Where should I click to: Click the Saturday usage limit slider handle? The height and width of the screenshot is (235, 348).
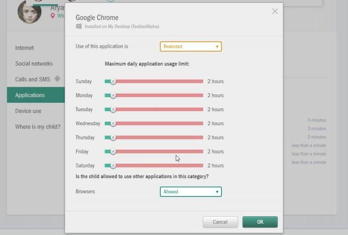click(x=113, y=166)
